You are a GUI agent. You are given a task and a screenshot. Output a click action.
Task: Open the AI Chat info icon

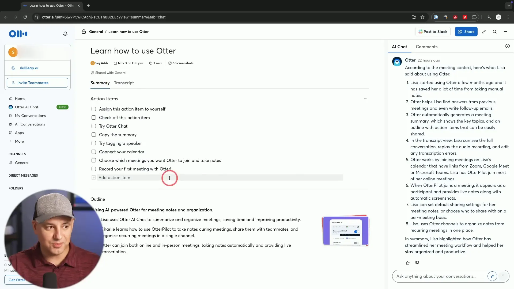tap(507, 46)
